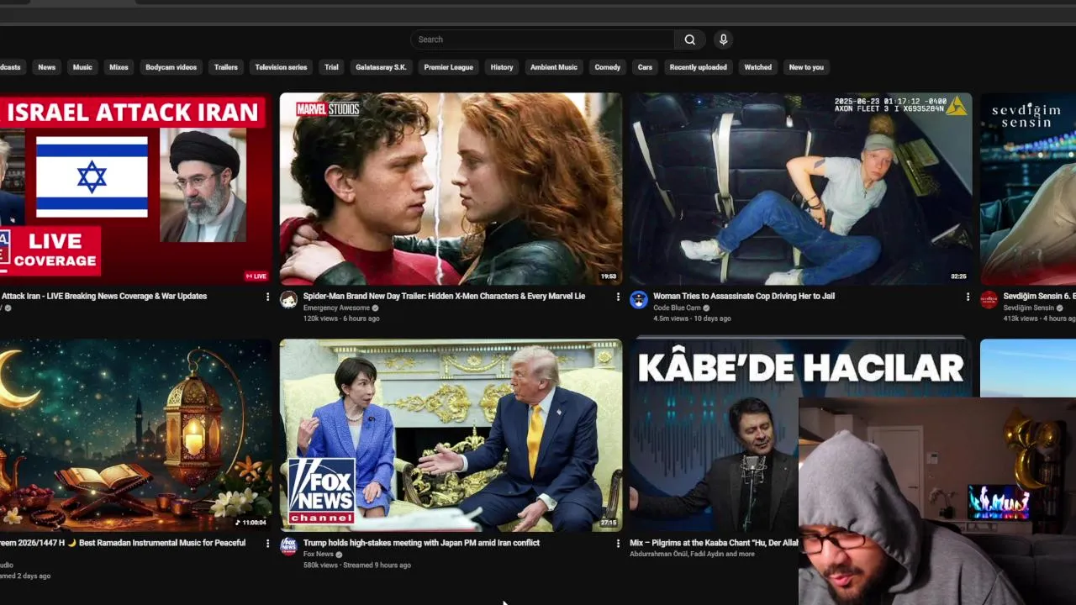Select the Mixes filter chip
Screen dimensions: 1076x605
point(119,67)
